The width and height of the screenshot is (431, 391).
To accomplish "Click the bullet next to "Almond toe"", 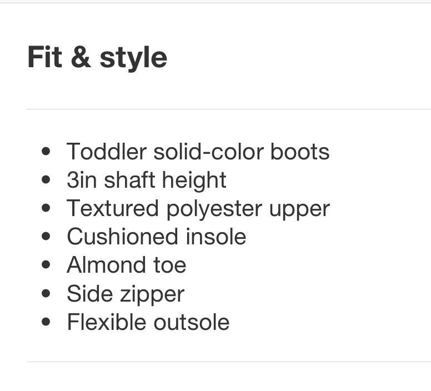I will [x=46, y=264].
